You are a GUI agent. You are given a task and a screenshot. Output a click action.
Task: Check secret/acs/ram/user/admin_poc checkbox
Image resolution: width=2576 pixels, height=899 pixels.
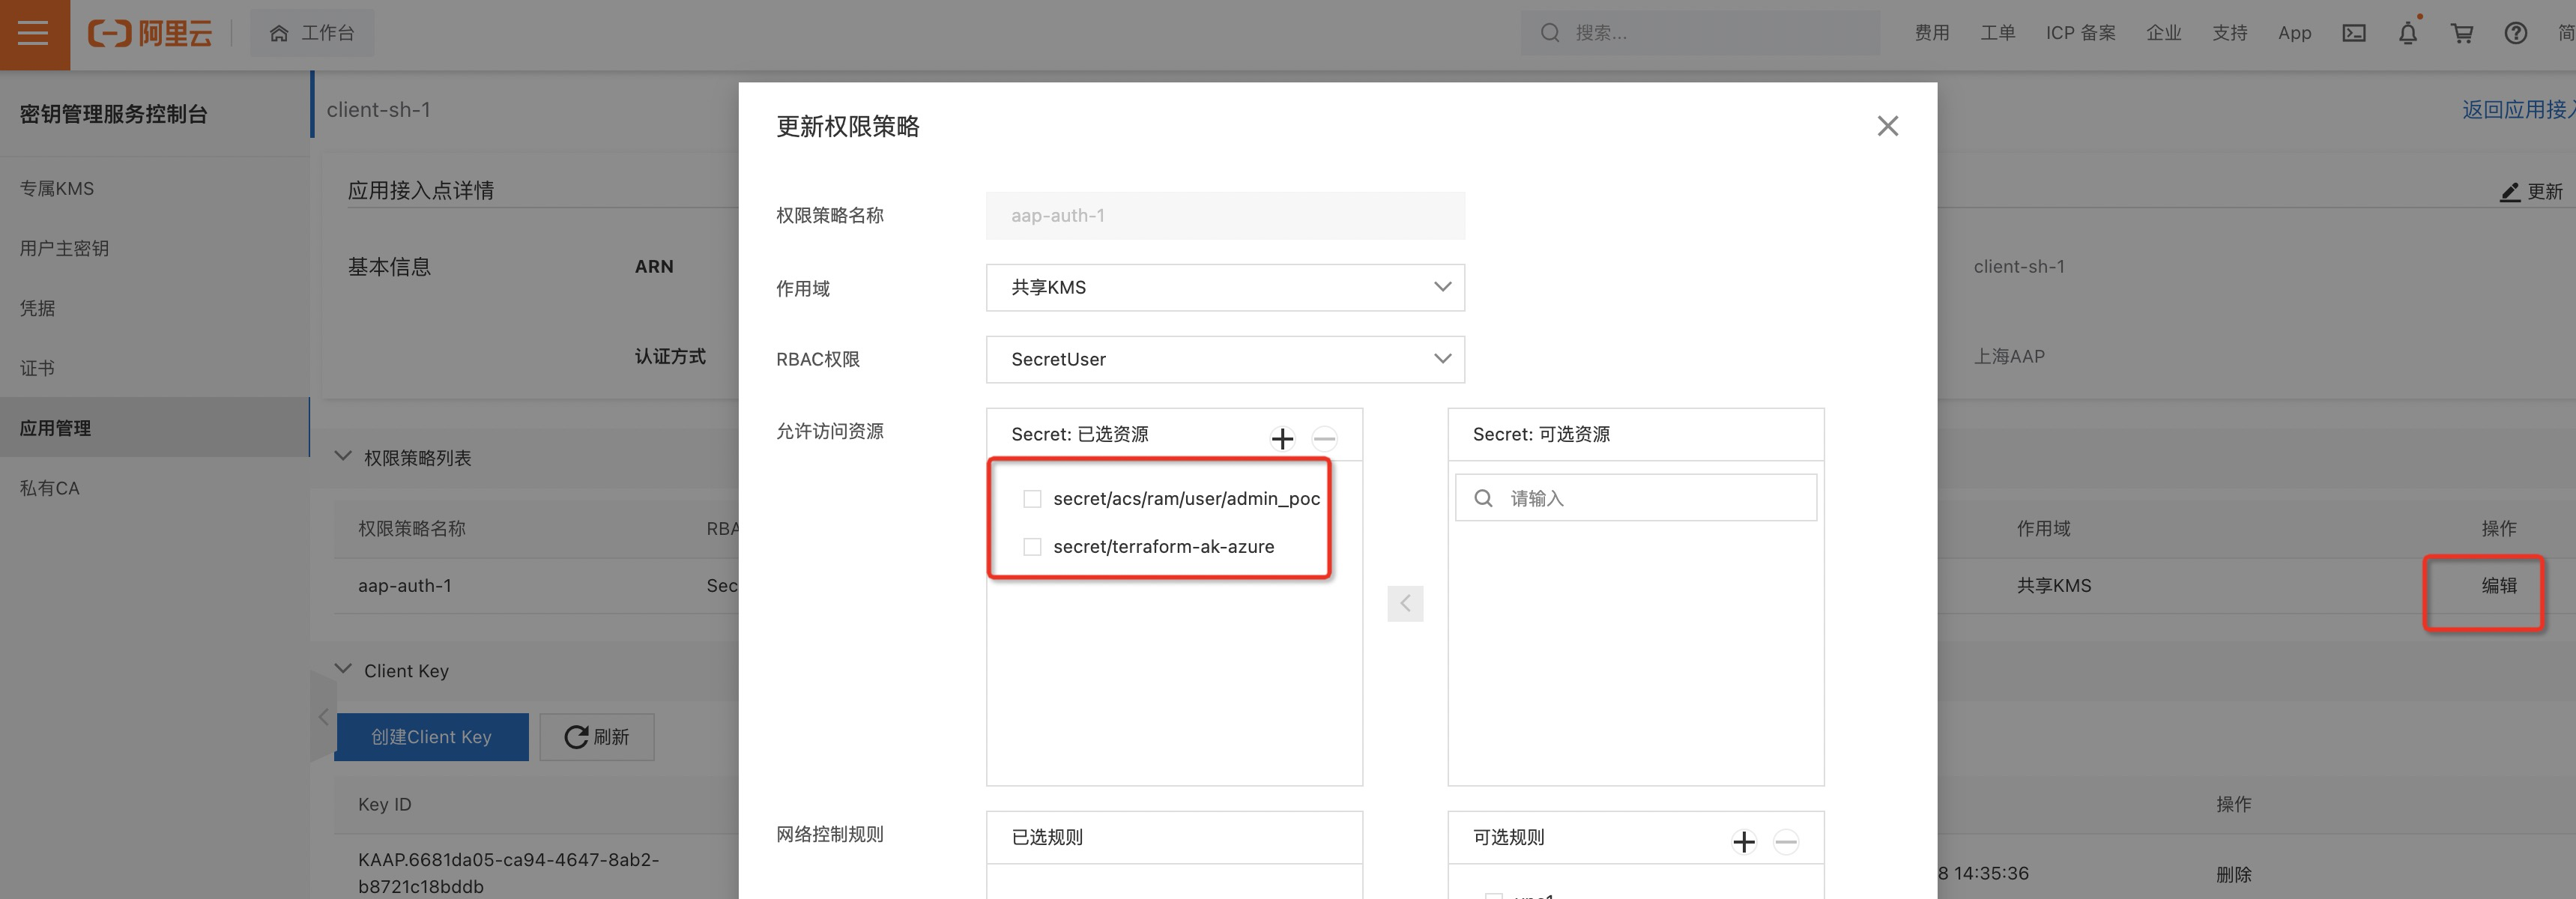point(1032,499)
